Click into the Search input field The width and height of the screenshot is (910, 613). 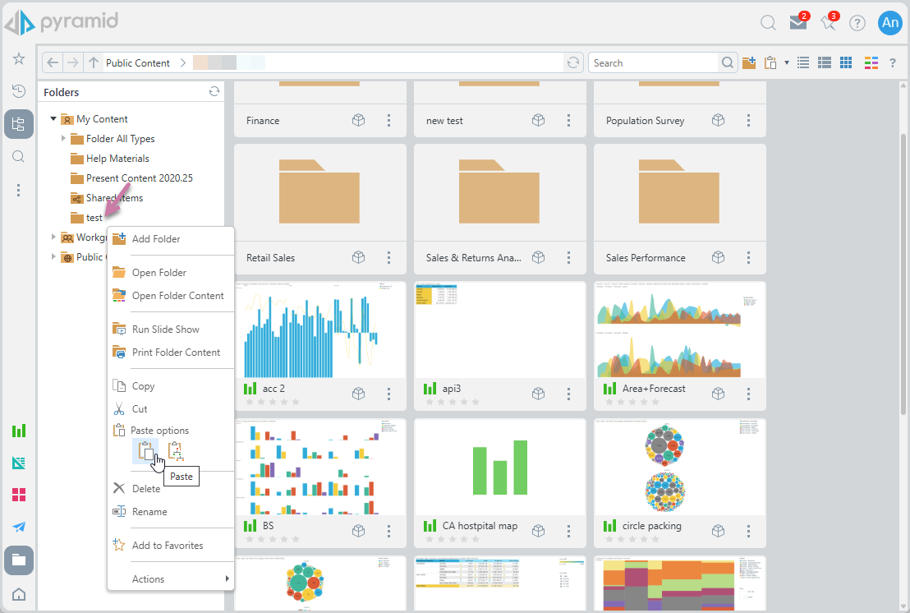pos(653,63)
